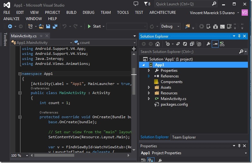Click the Refresh icon in Solution Explorer
The height and width of the screenshot is (163, 252).
pos(185,44)
